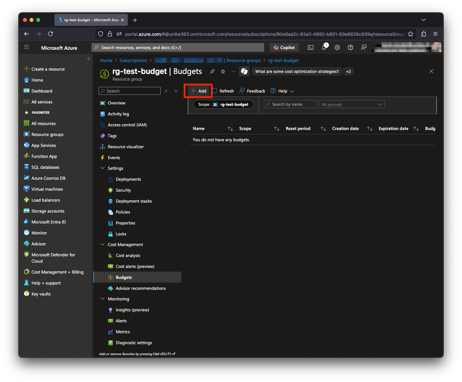
Task: Click Refresh on the Budgets toolbar
Action: point(223,91)
